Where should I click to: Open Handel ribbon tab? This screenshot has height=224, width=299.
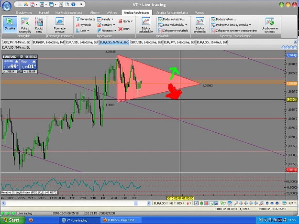44,12
